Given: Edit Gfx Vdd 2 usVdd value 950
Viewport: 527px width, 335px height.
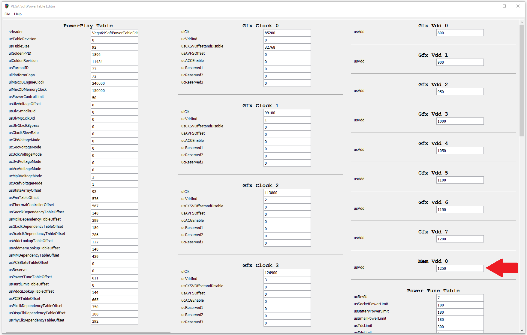Looking at the screenshot, I should coord(460,92).
